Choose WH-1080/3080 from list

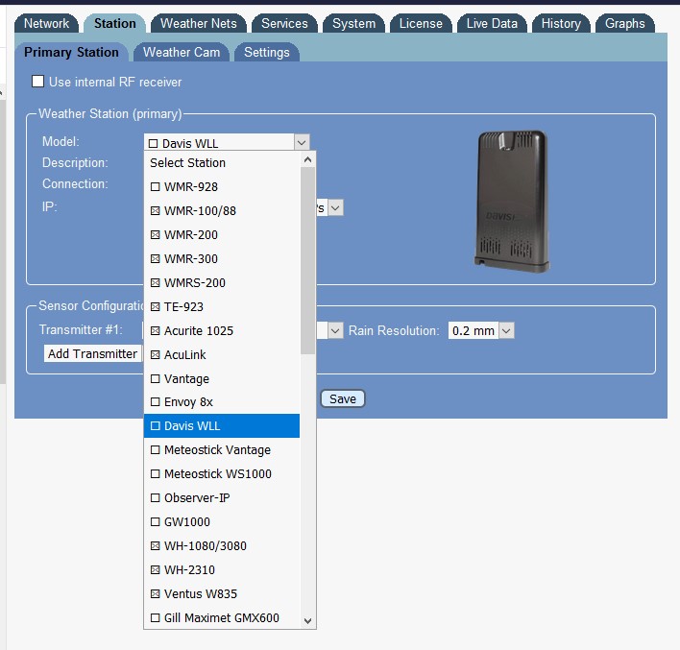(x=222, y=546)
